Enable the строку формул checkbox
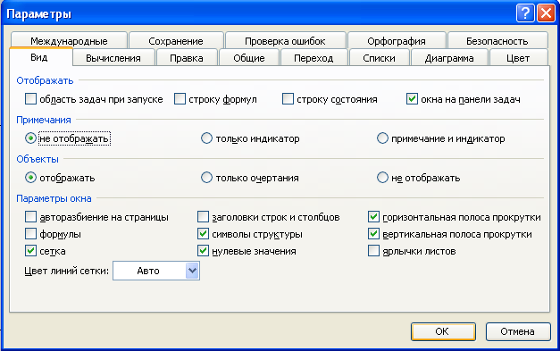 180,99
